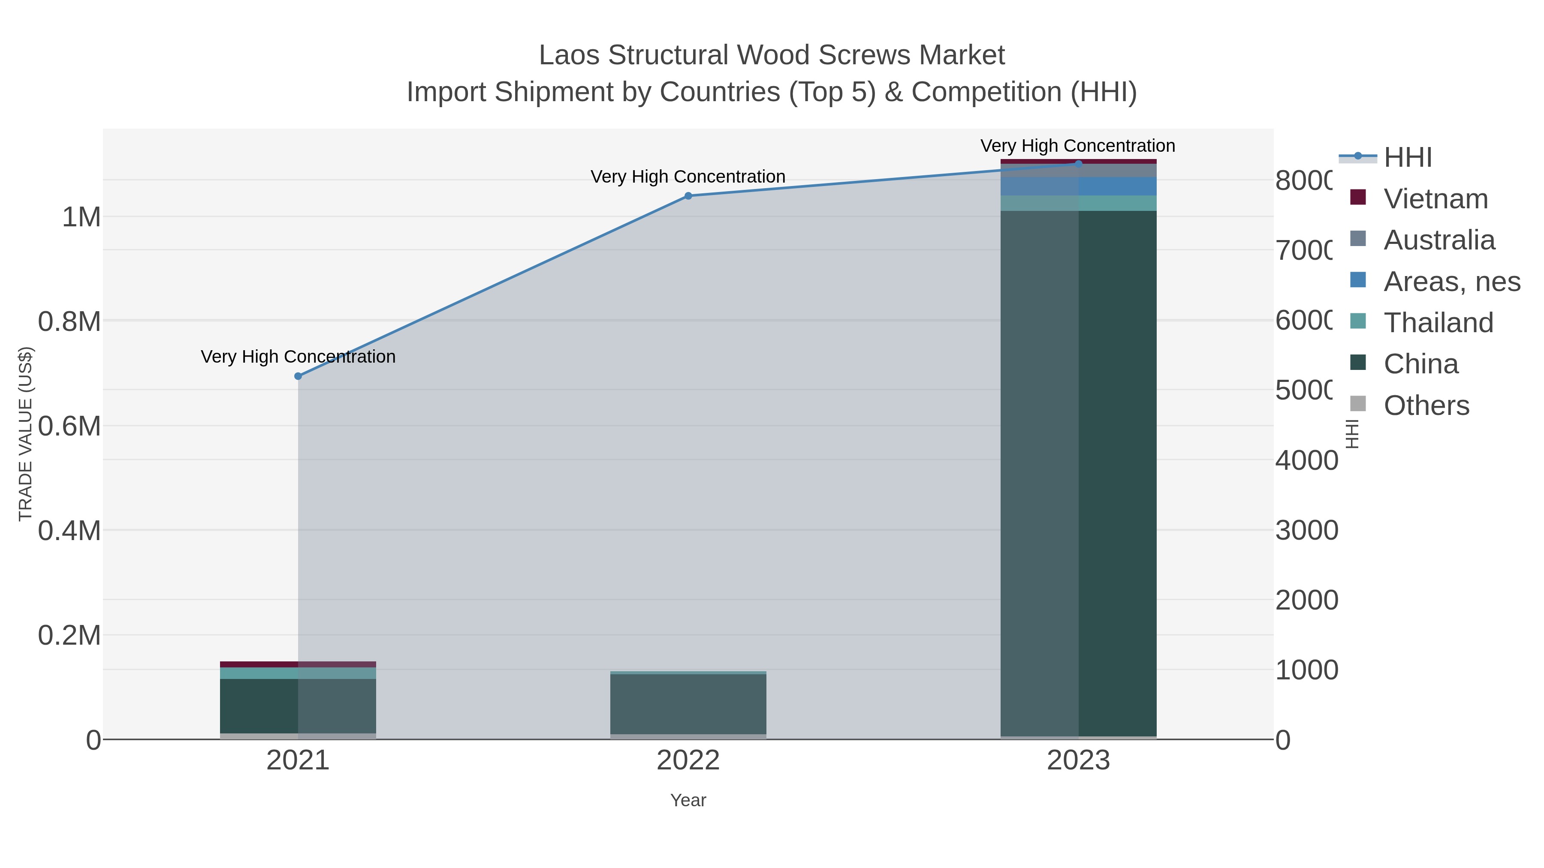Click the Vietnam segment of 2021 bar
Image resolution: width=1544 pixels, height=868 pixels.
298,664
